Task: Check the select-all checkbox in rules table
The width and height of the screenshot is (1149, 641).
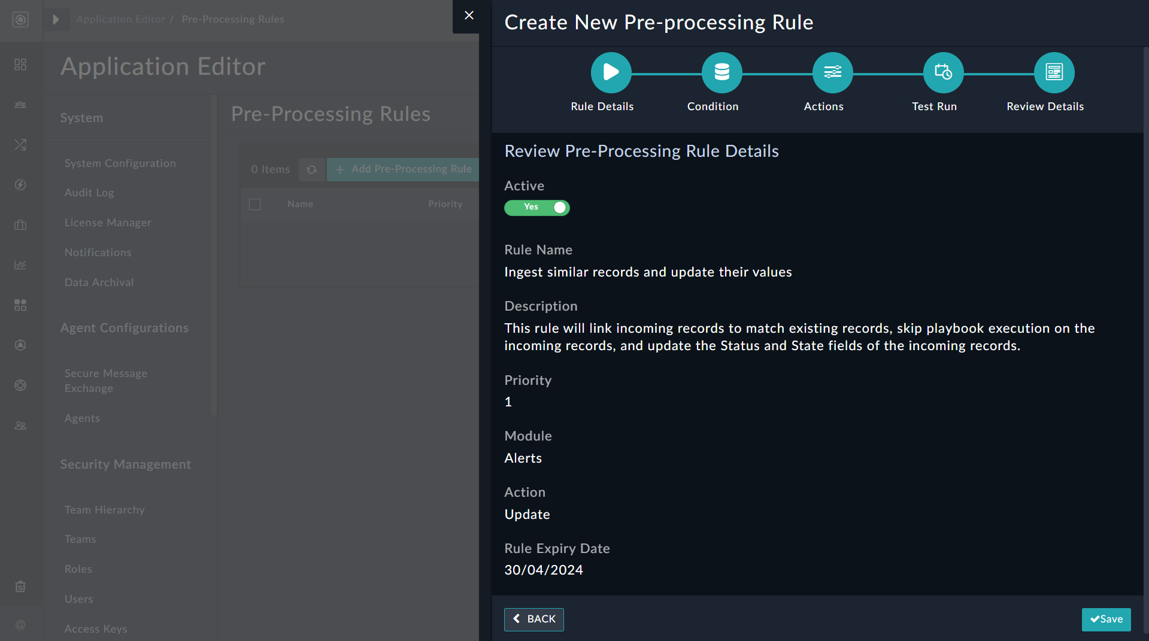Action: click(254, 204)
